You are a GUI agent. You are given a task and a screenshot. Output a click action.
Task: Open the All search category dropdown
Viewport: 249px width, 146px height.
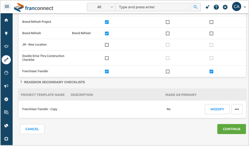(101, 7)
